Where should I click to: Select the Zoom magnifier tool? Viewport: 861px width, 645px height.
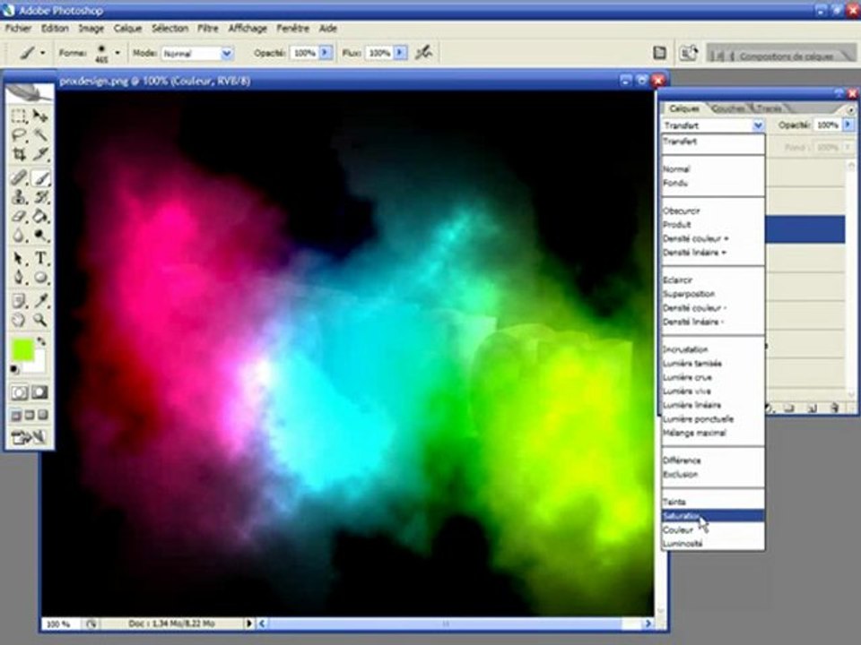40,320
